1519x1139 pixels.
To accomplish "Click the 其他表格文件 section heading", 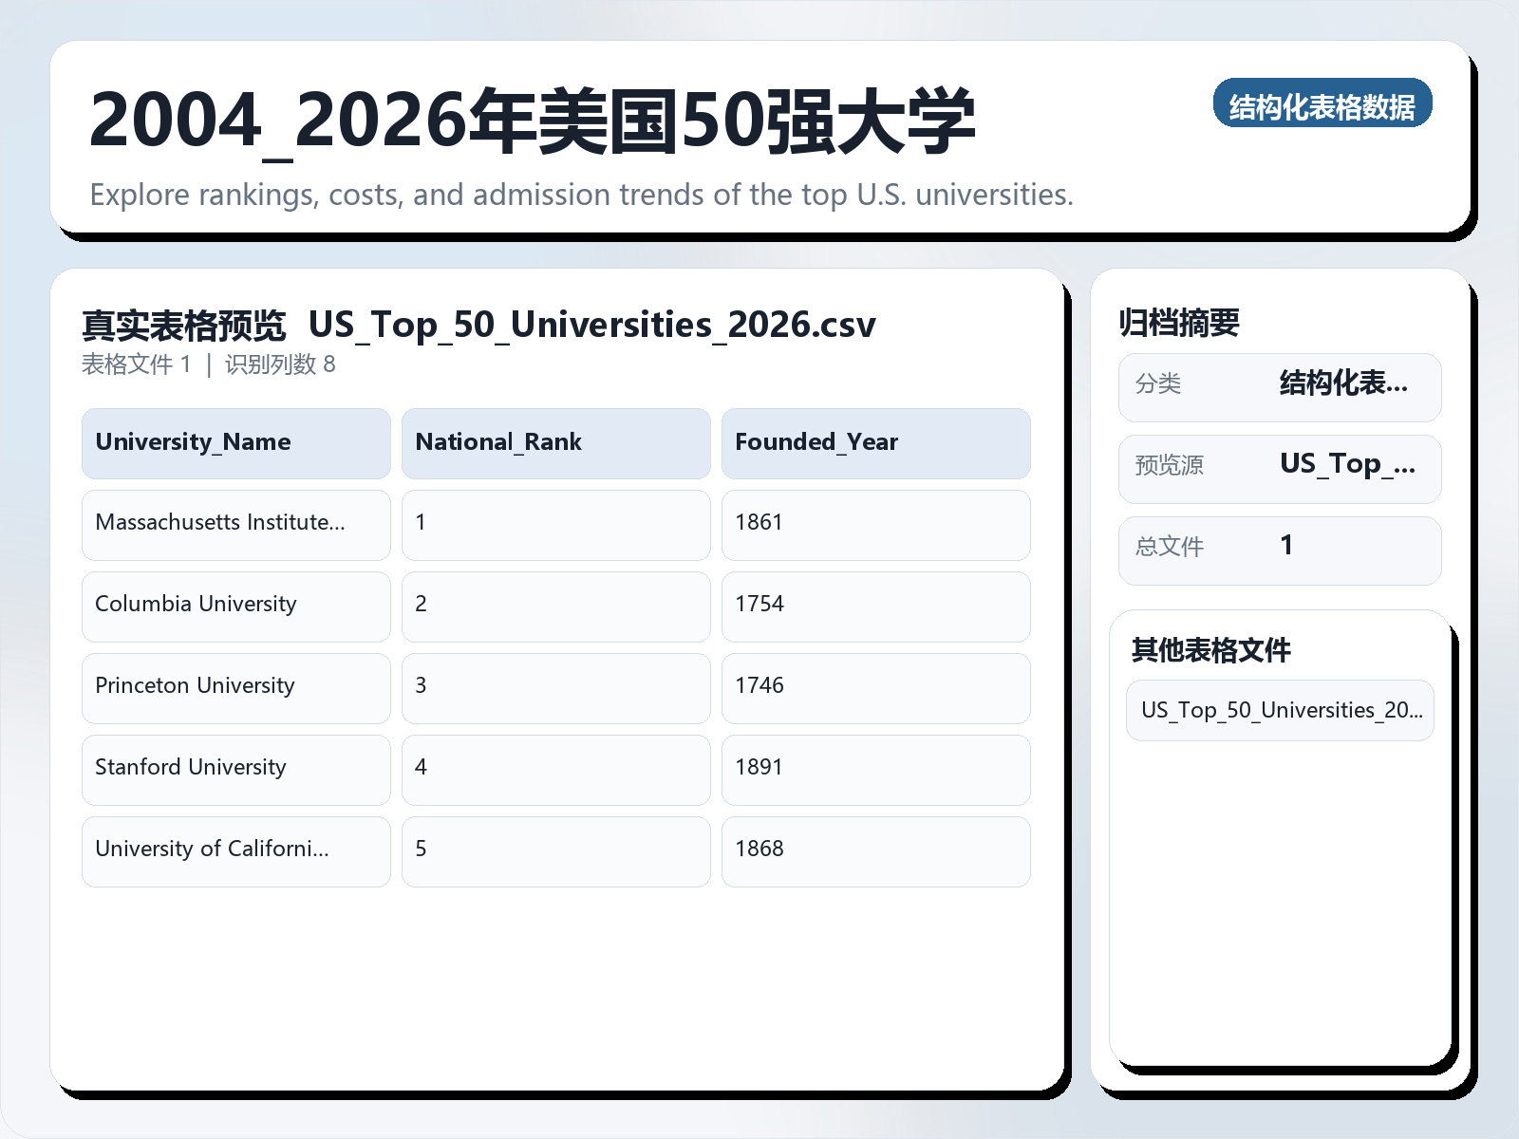I will click(1211, 651).
